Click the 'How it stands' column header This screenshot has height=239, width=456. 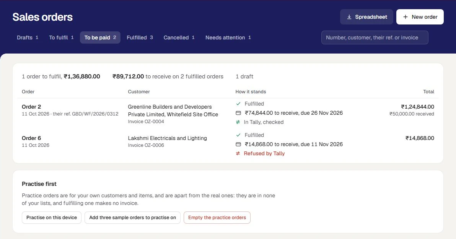click(x=251, y=92)
